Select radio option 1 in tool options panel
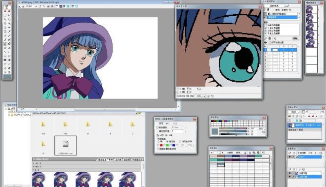Screen dimensions: 326x187 pos(167,124)
